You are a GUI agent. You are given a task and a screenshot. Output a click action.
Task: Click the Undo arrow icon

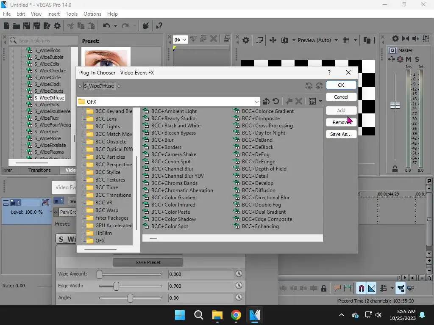coord(106,26)
